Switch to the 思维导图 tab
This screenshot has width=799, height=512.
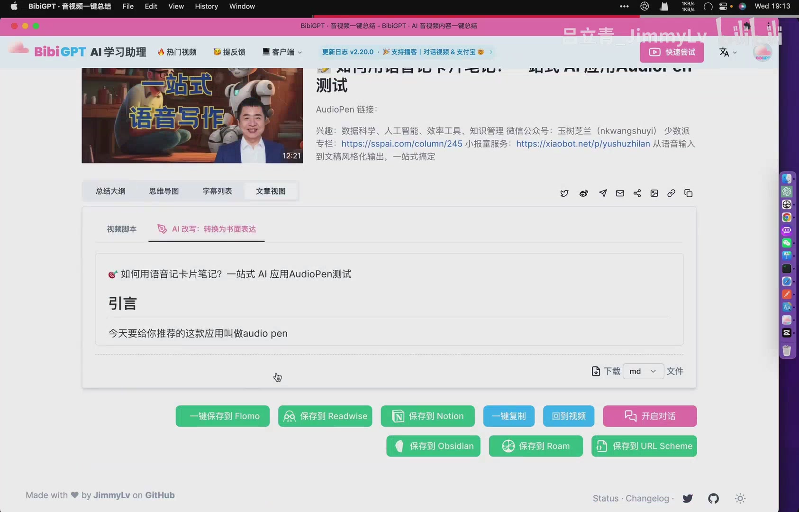click(164, 191)
